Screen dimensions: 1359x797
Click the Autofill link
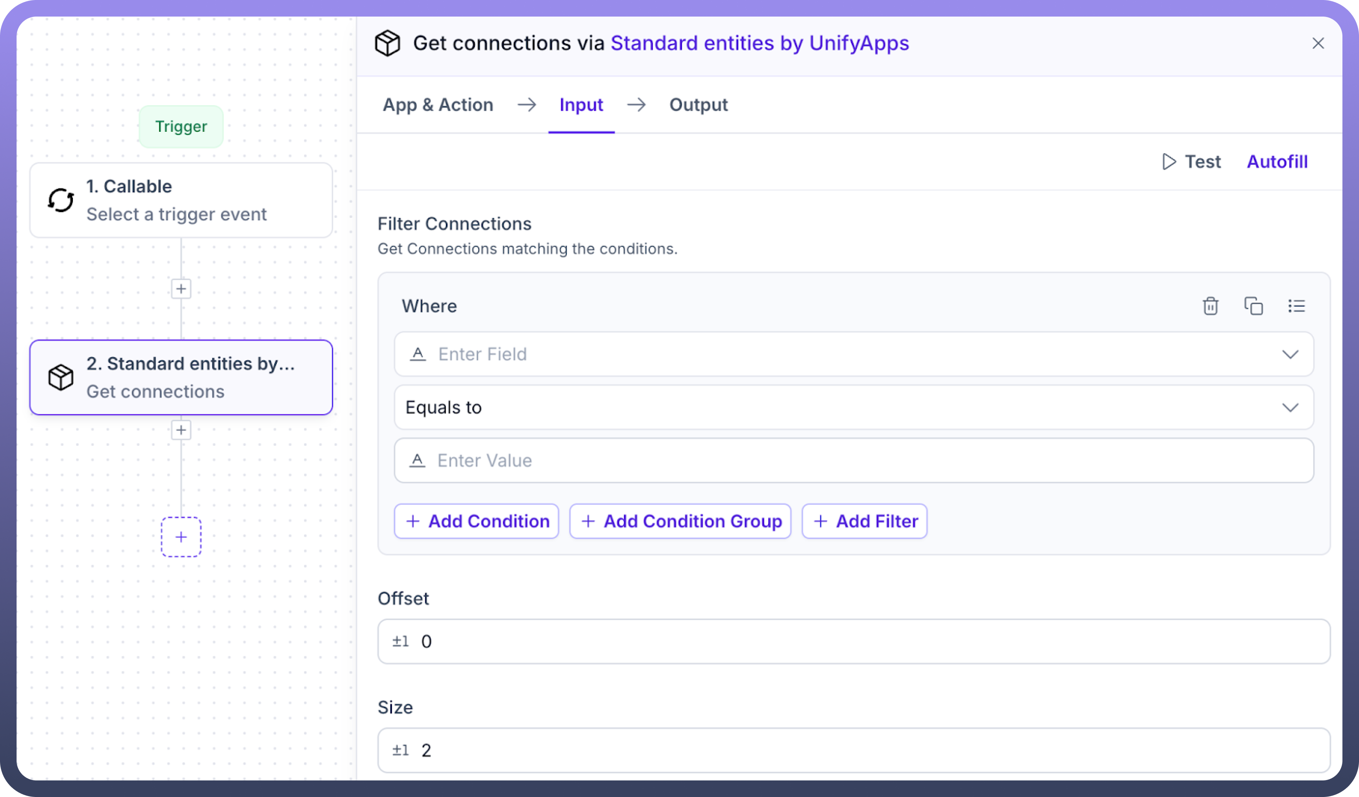pos(1277,162)
